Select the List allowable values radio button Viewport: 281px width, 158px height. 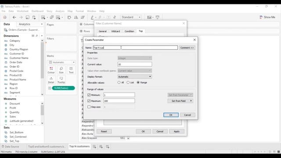coord(128,83)
